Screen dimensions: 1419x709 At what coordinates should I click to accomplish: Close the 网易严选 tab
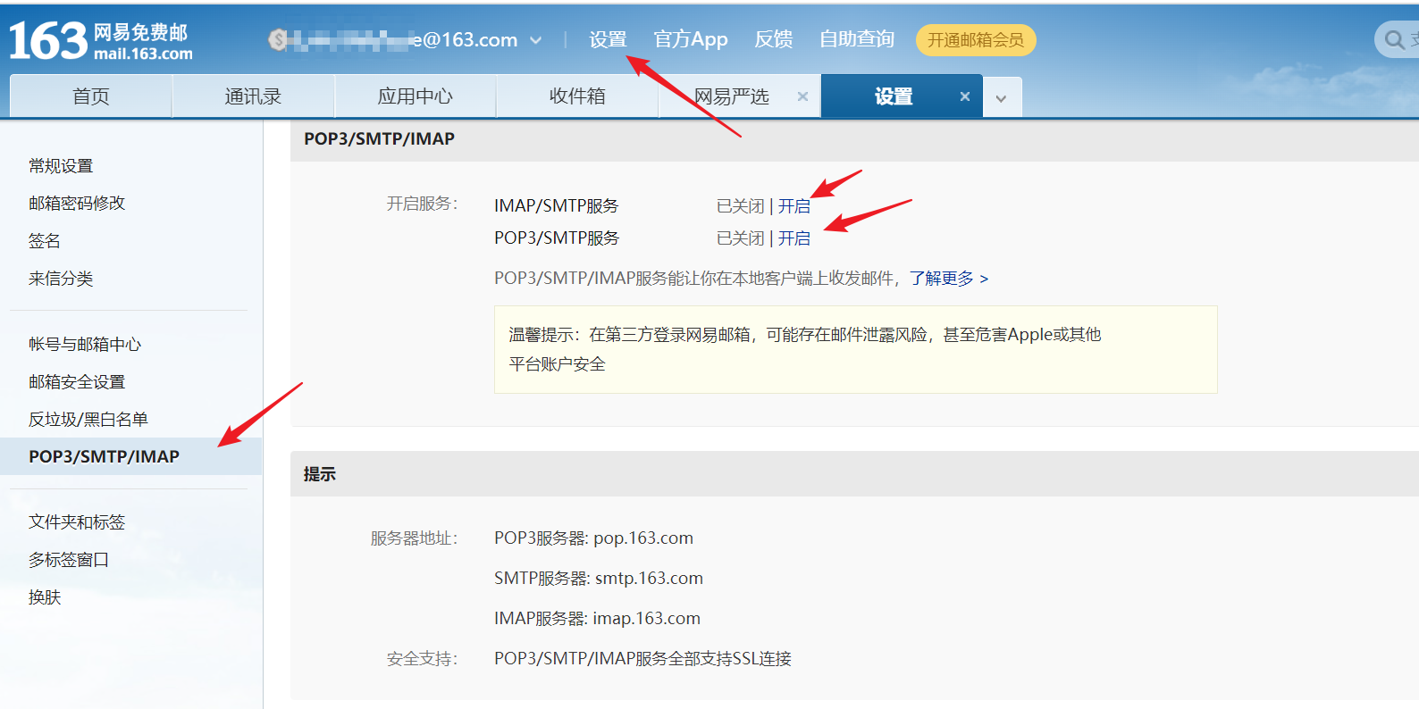[x=802, y=96]
